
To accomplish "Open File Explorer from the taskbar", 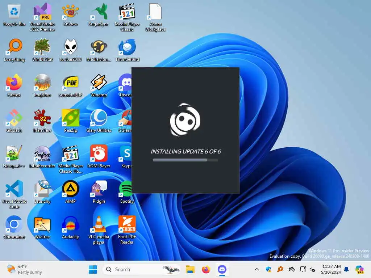I will (x=190, y=269).
